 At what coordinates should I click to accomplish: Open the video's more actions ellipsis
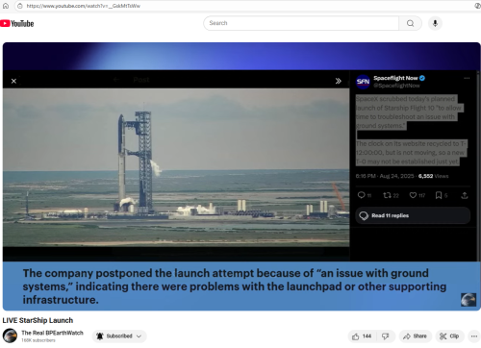(x=474, y=336)
